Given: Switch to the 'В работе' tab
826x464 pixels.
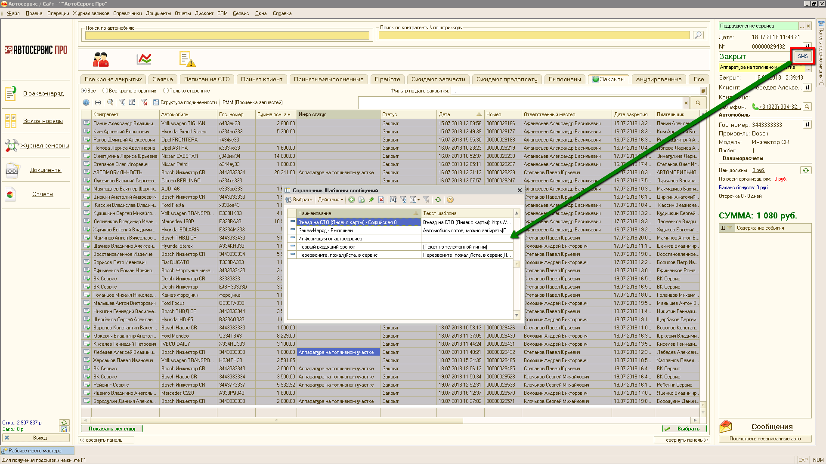Looking at the screenshot, I should click(x=387, y=79).
